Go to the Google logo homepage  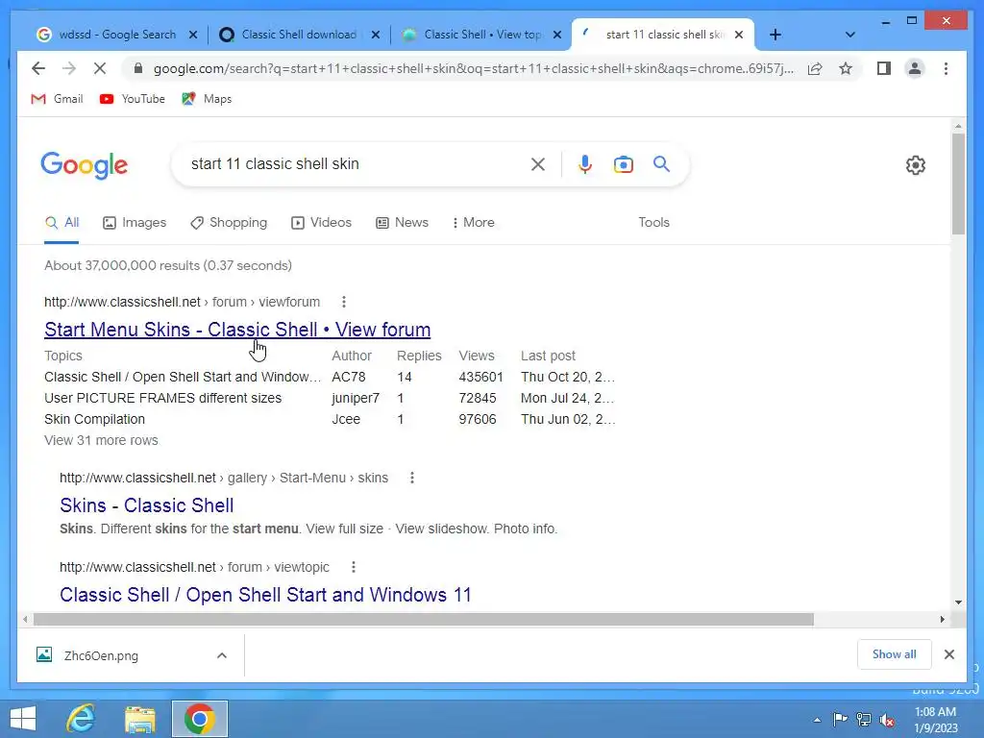coord(85,165)
